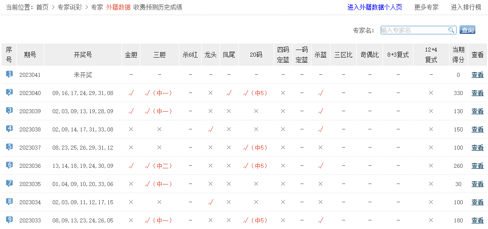The height and width of the screenshot is (229, 488).
Task: Click rank badge number 5 icon
Action: tap(9, 147)
